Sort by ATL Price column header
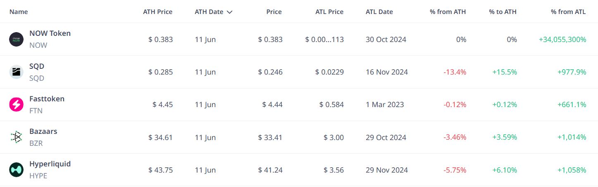The width and height of the screenshot is (598, 187). (329, 12)
